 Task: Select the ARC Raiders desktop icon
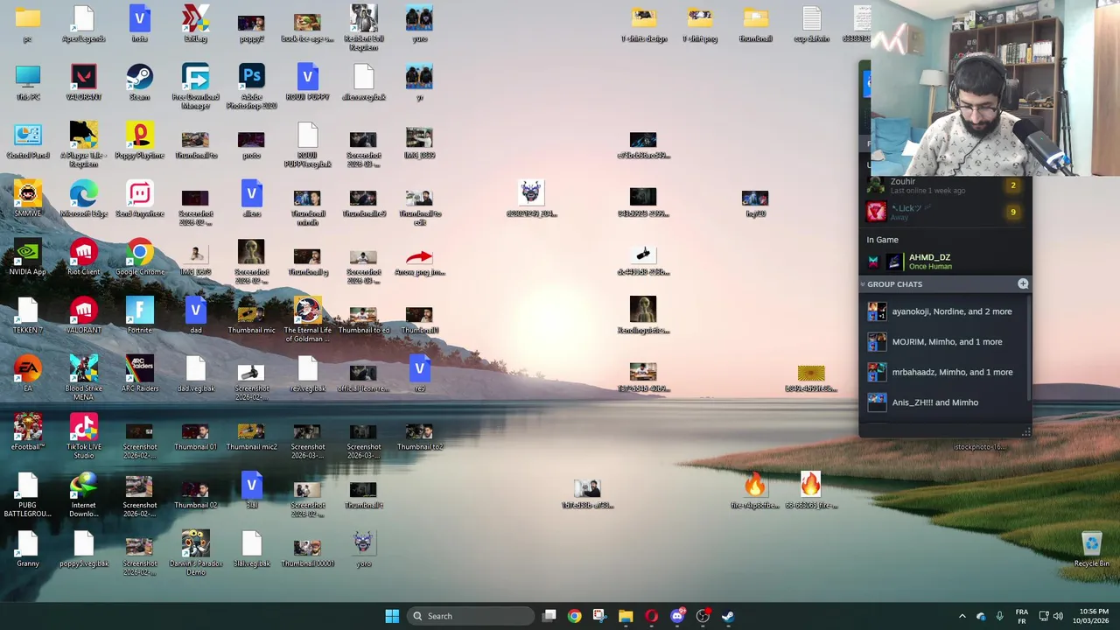coord(139,374)
